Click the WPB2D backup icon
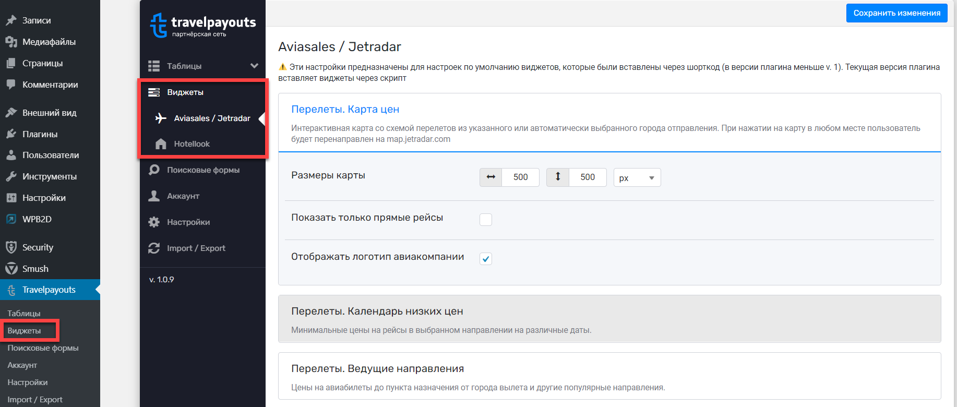Screen dimensions: 957x407 (x=11, y=219)
